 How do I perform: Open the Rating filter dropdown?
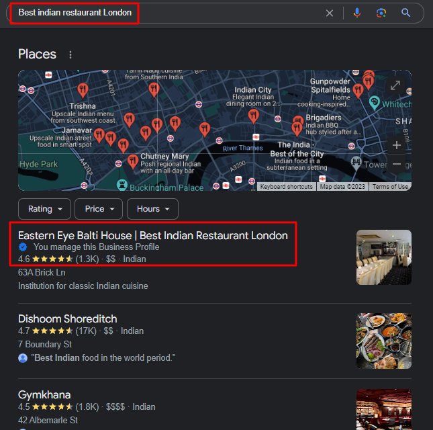tap(44, 209)
